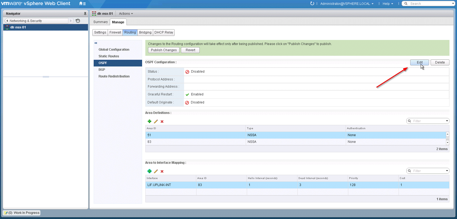Click the refresh icon in top bar
This screenshot has height=219, width=457.
[312, 3]
